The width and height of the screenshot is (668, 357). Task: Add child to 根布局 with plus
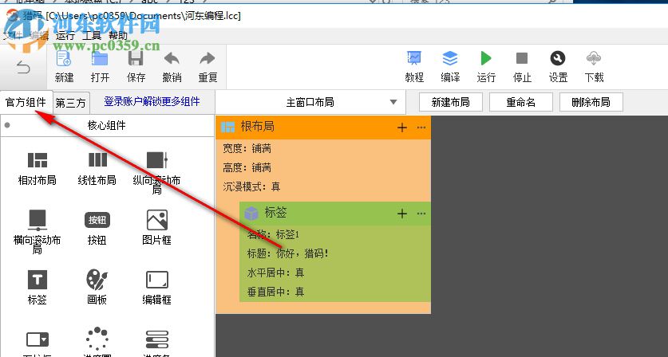point(401,127)
